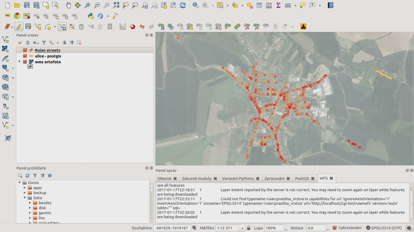
Task: Select the linz folder
Action: pyautogui.click(x=42, y=218)
